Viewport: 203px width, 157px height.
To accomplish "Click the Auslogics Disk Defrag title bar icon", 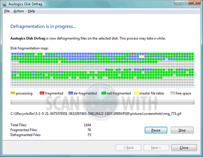I will [x=4, y=4].
